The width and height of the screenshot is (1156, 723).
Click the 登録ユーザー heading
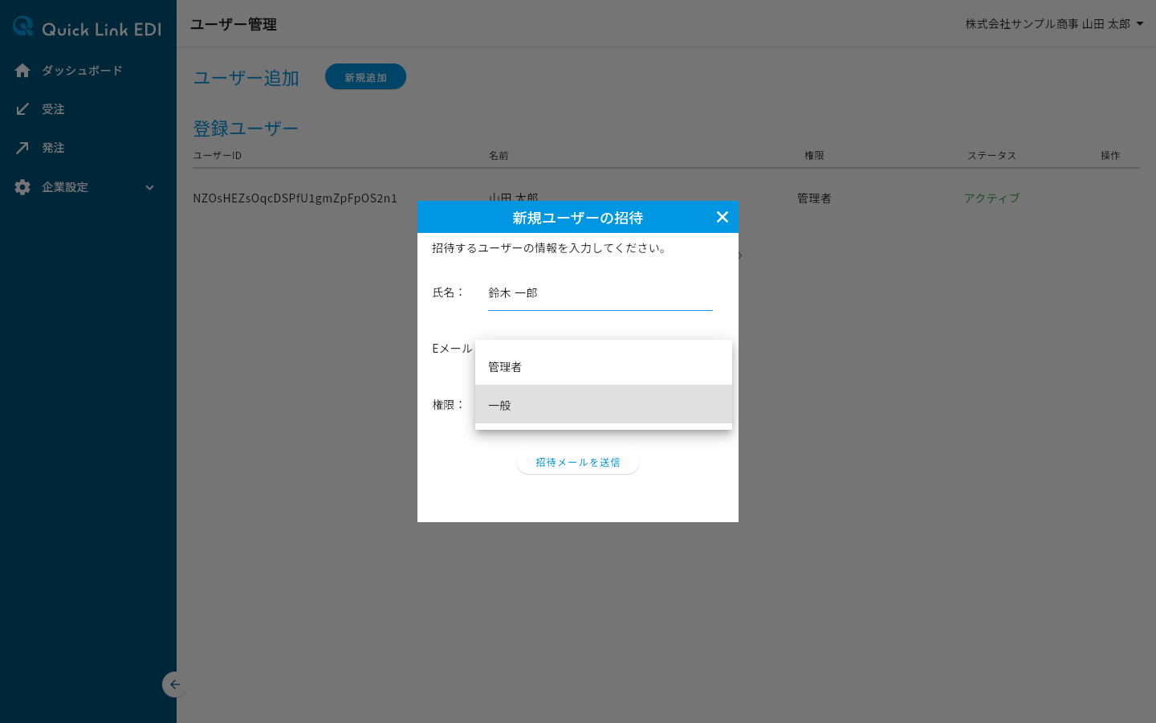click(246, 129)
